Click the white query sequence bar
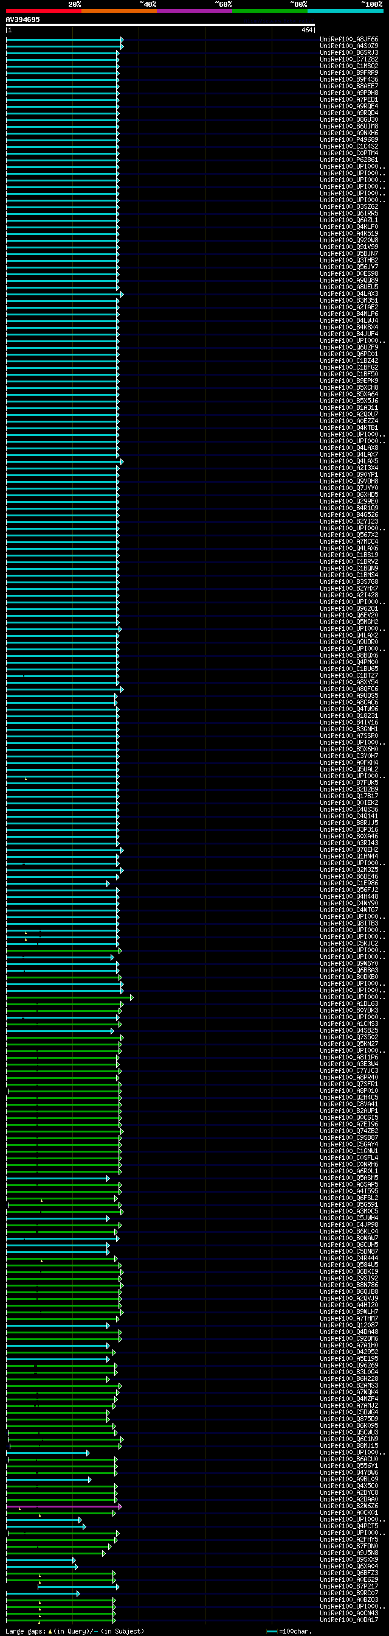This screenshot has height=1636, width=389. pos(160,26)
